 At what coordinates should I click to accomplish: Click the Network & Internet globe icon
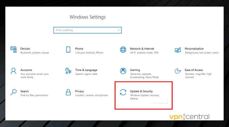click(x=123, y=50)
